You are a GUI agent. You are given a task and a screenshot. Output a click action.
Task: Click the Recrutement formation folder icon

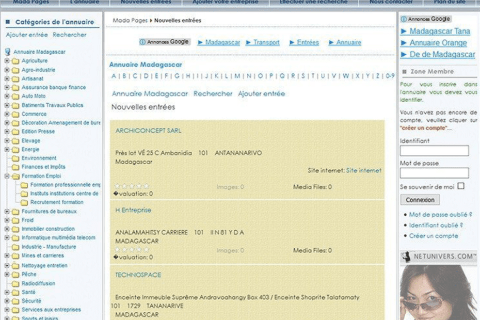pos(24,202)
